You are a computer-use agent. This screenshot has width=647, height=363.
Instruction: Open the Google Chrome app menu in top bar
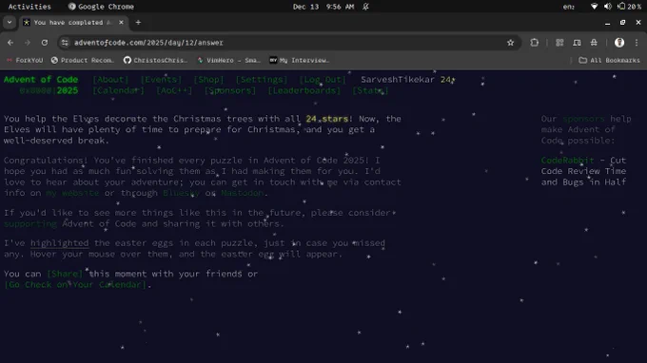click(x=101, y=7)
